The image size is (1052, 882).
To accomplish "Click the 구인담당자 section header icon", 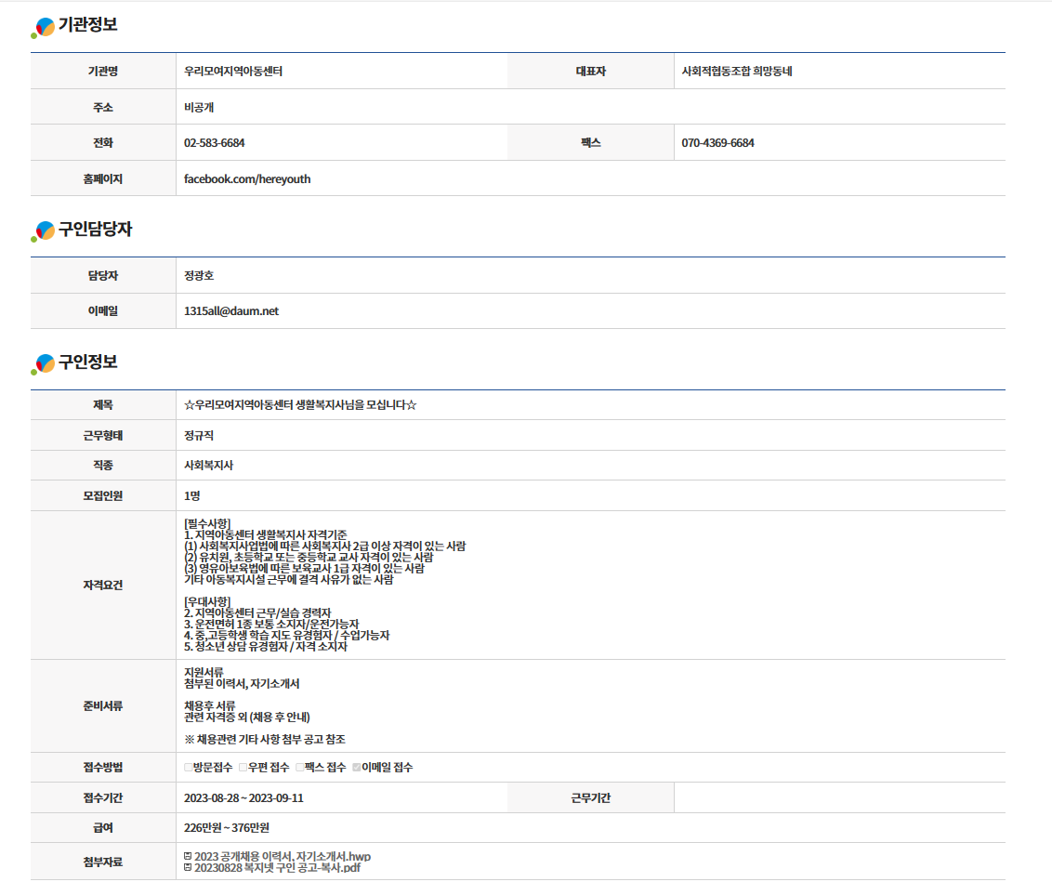I will [44, 231].
